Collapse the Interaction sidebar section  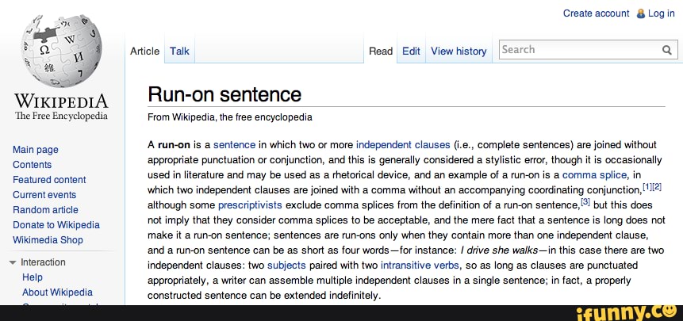point(11,262)
